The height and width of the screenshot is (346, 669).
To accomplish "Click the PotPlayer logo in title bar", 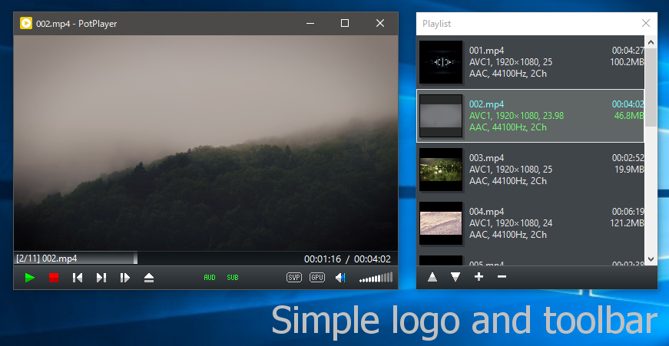I will pos(26,24).
